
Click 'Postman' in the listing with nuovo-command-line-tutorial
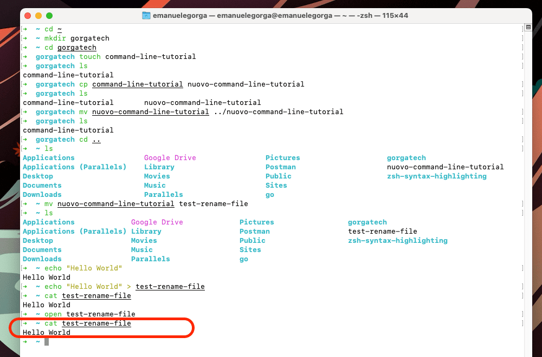pos(281,167)
